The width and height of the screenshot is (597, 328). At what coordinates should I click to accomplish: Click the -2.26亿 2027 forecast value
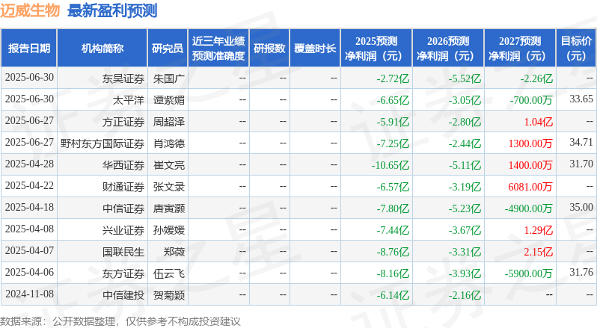536,78
